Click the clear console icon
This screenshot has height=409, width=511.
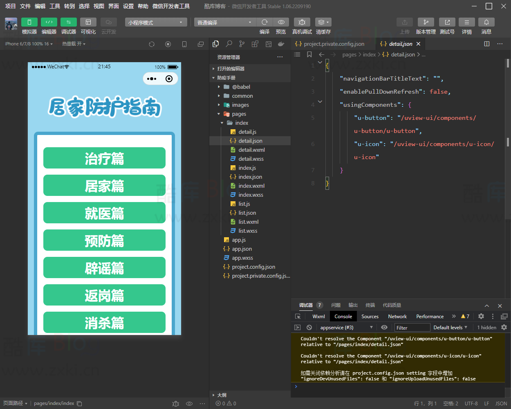(309, 327)
